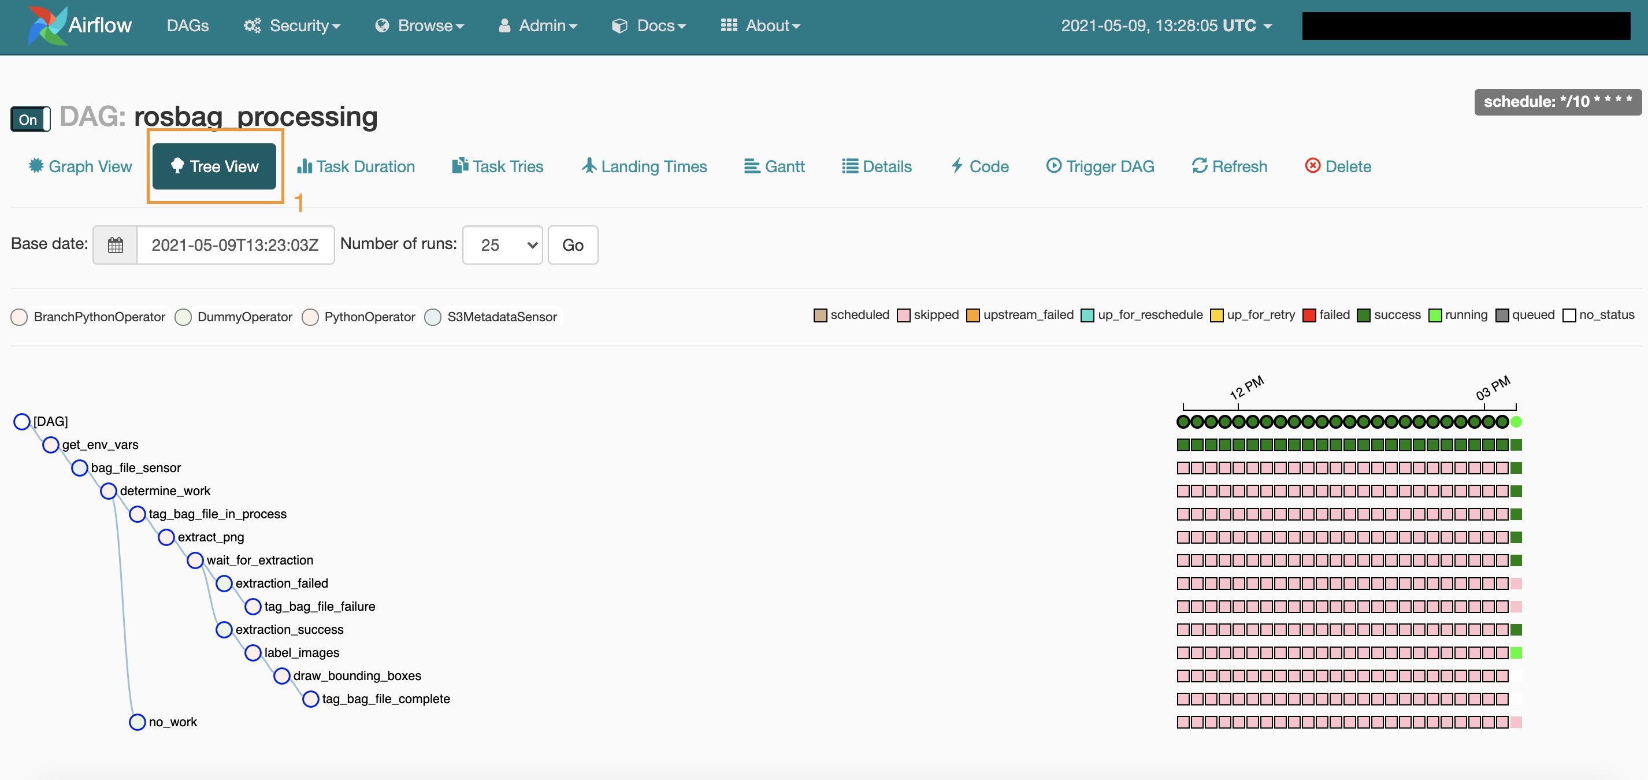The image size is (1648, 780).
Task: Click the no_work node circle
Action: [x=137, y=722]
